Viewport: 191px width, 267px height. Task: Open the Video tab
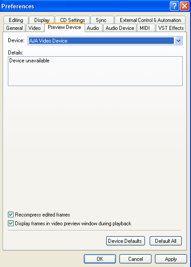tap(35, 28)
